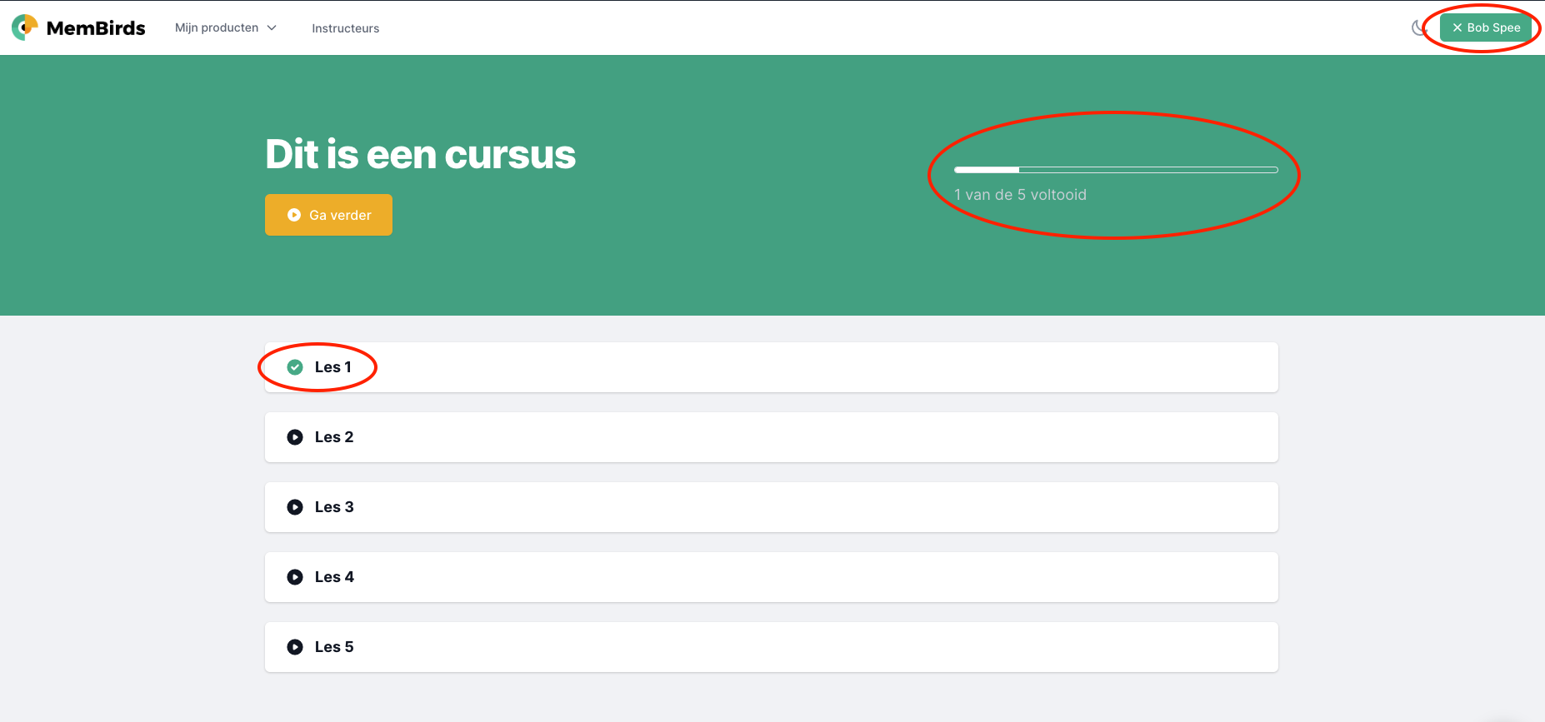This screenshot has height=722, width=1545.
Task: Click the course progress bar
Action: [x=1116, y=170]
